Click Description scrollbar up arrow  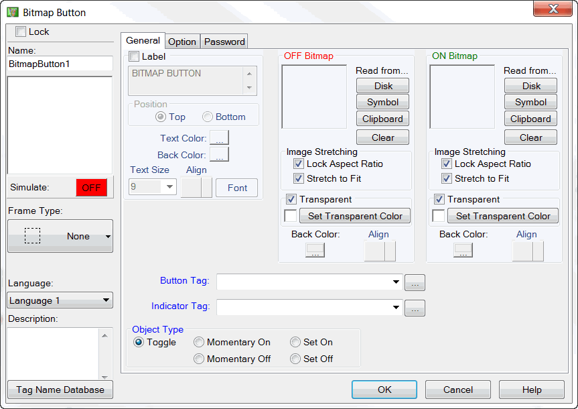(x=104, y=335)
